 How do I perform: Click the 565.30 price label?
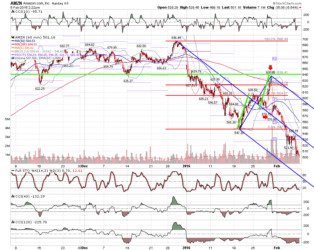click(231, 122)
